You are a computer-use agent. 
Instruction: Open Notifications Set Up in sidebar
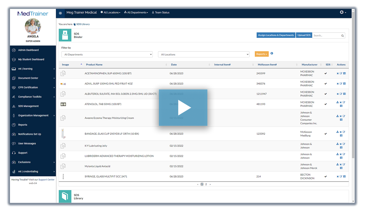[30, 134]
